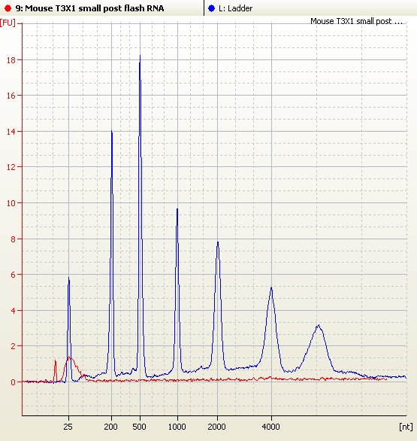Click the 1000 nt axis label
This screenshot has height=441, width=417.
pos(177,427)
